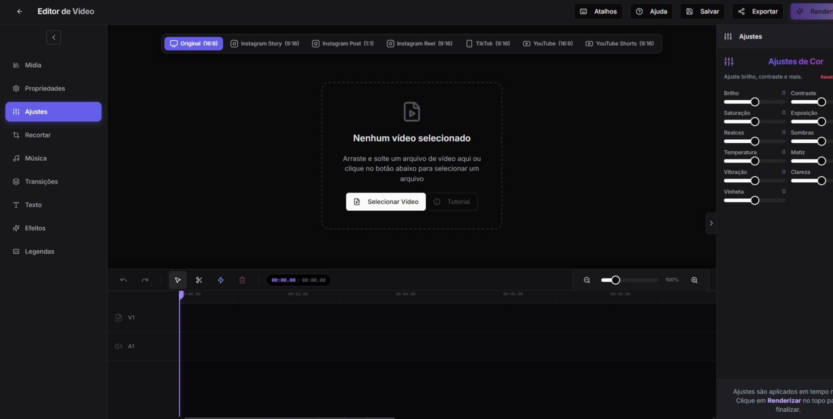833x419 pixels.
Task: Click the zoom-in magnifier next to 100%
Action: tap(694, 280)
